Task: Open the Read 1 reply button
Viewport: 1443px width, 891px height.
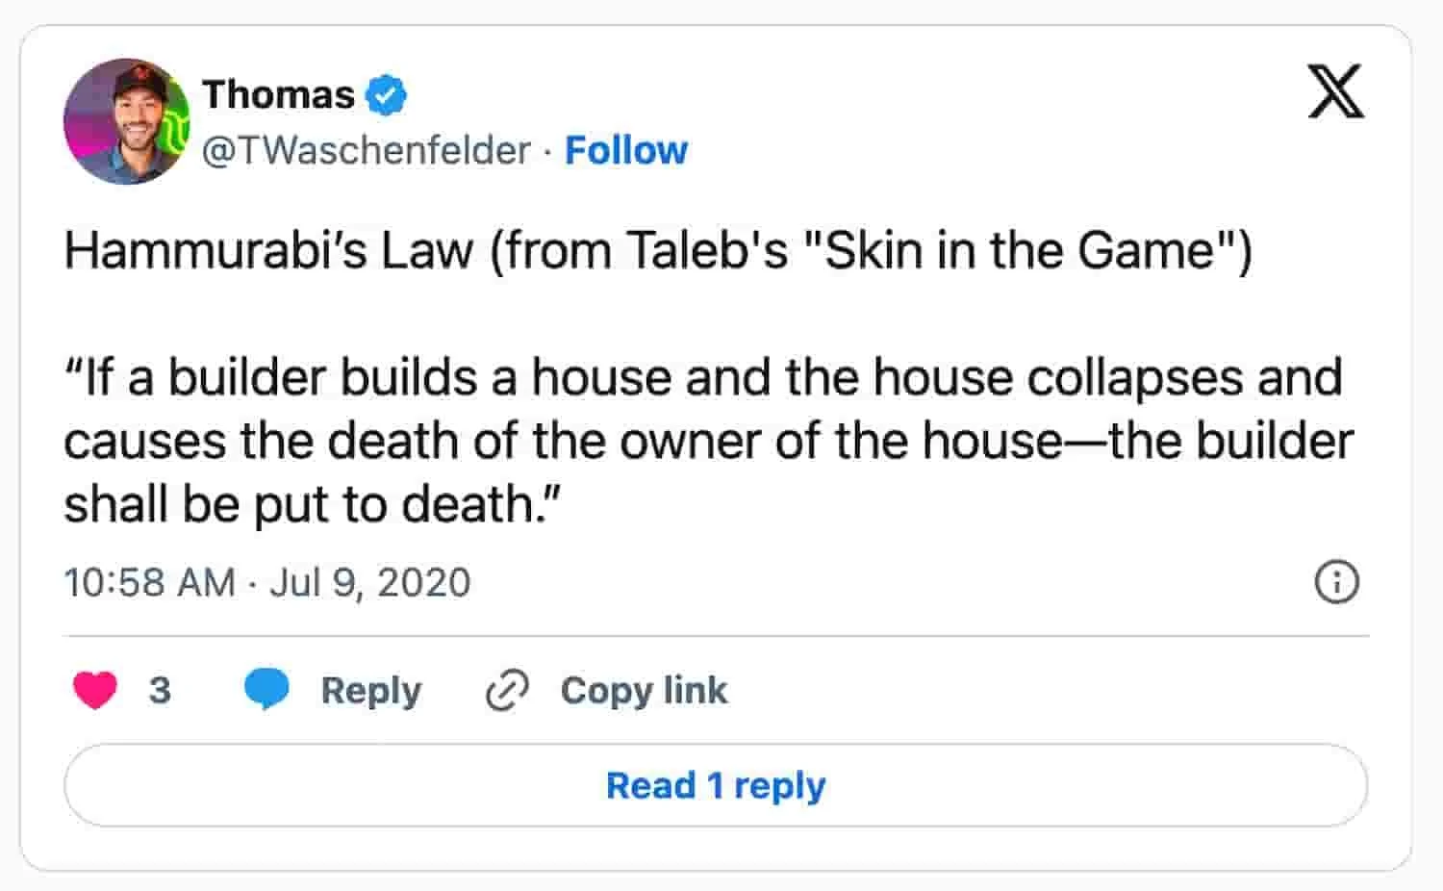Action: 716,785
